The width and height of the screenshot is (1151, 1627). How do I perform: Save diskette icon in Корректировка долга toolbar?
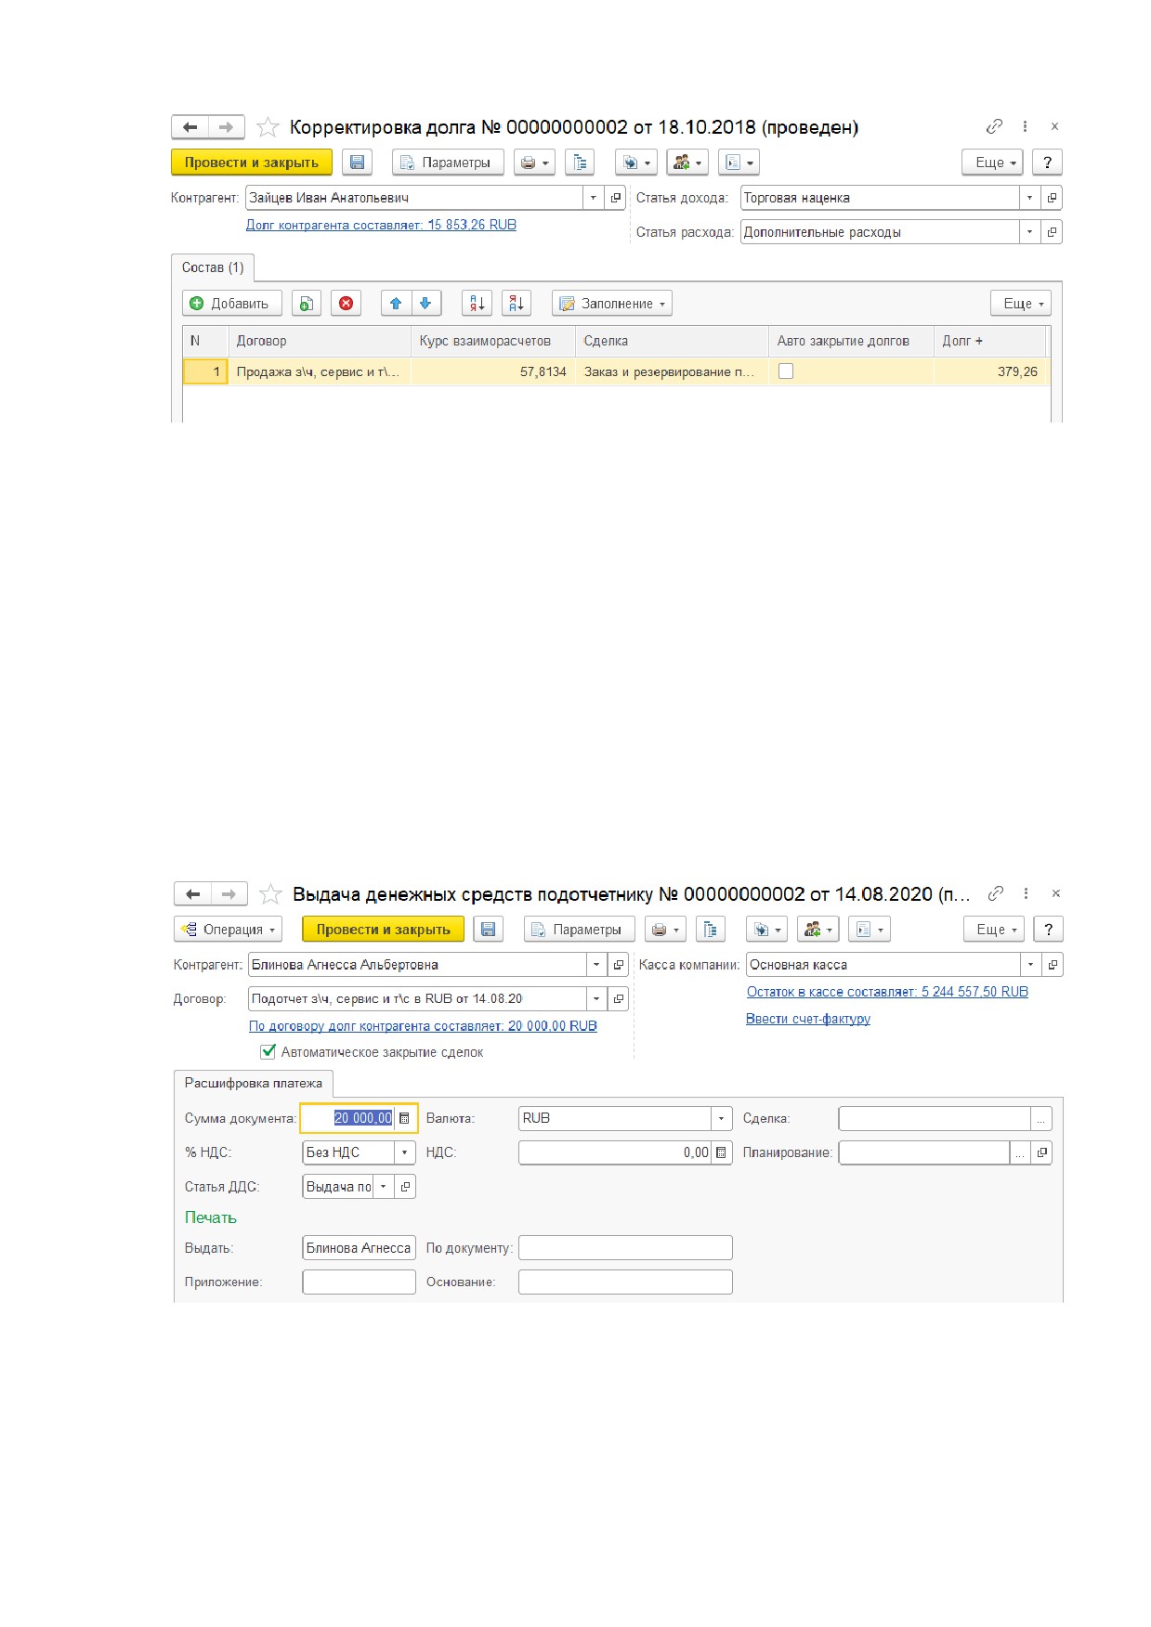tap(357, 163)
